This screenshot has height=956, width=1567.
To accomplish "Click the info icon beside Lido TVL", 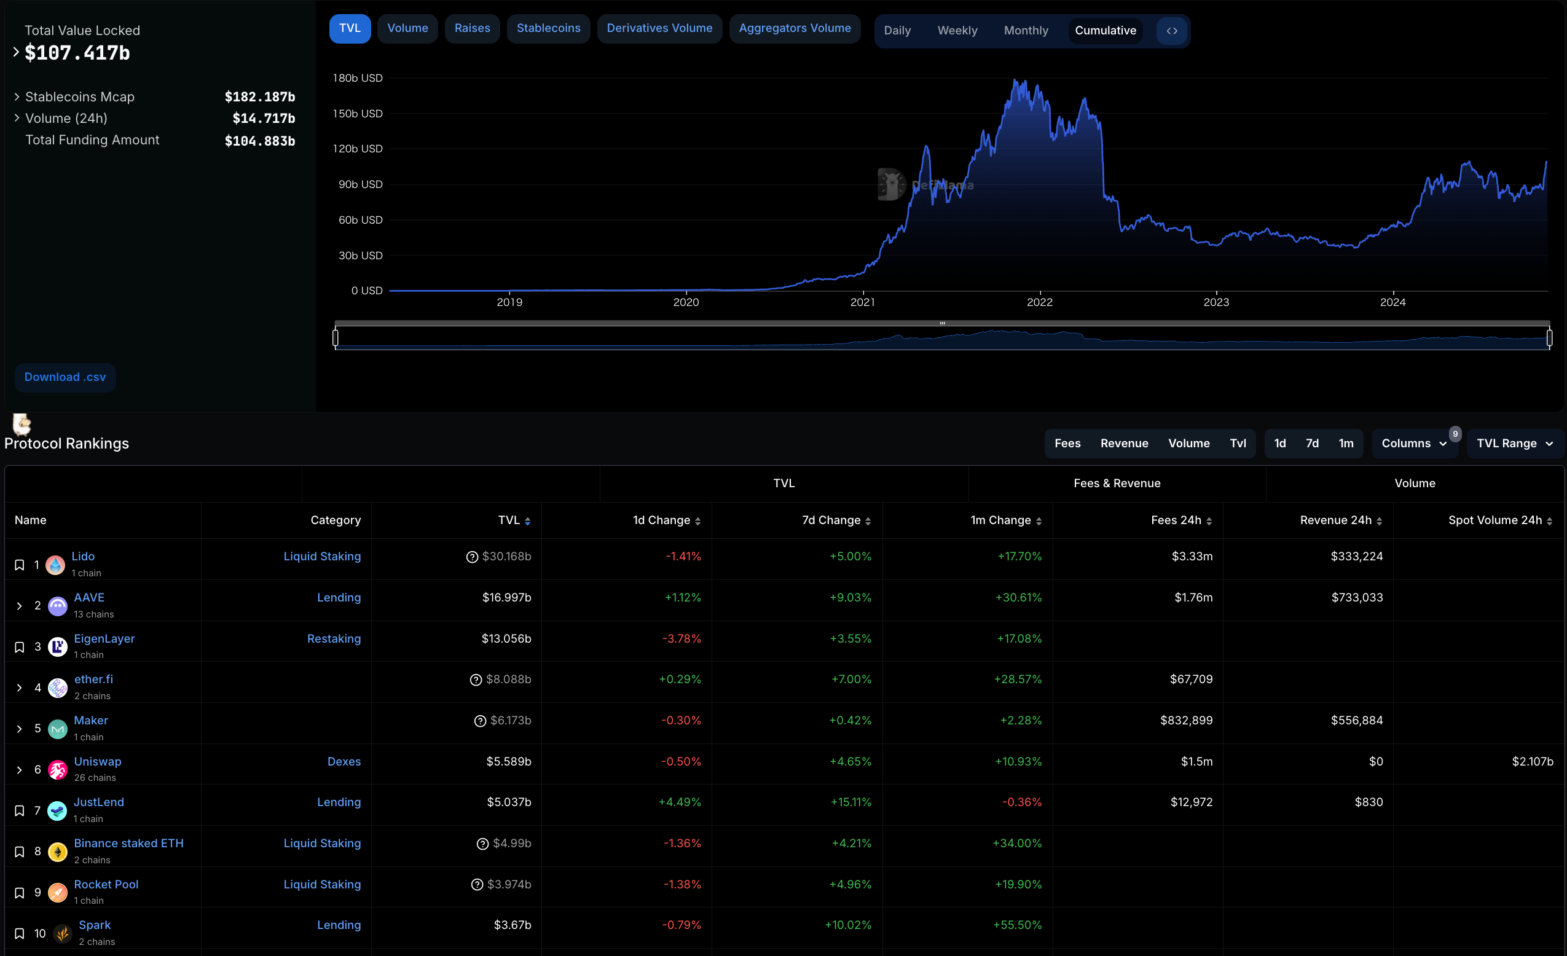I will tap(472, 557).
